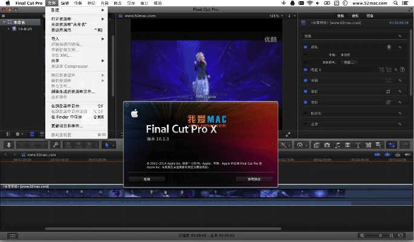Open the photos browser camera icon
Screen dimensions: 414x242
click(327, 145)
